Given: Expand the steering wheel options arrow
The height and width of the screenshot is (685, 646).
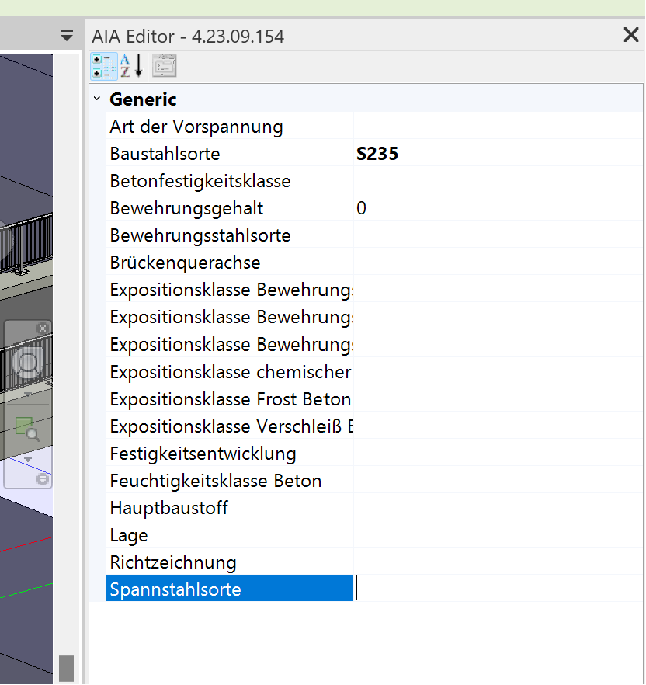Looking at the screenshot, I should (28, 394).
